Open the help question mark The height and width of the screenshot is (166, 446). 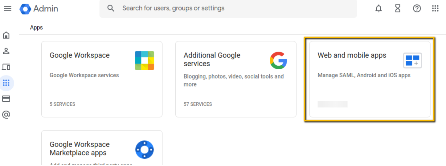click(x=417, y=9)
